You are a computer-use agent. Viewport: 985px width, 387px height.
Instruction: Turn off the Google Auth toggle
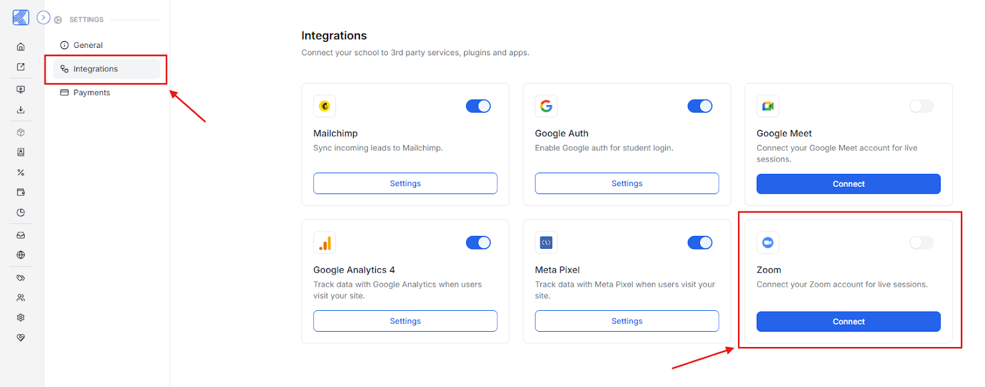point(700,106)
